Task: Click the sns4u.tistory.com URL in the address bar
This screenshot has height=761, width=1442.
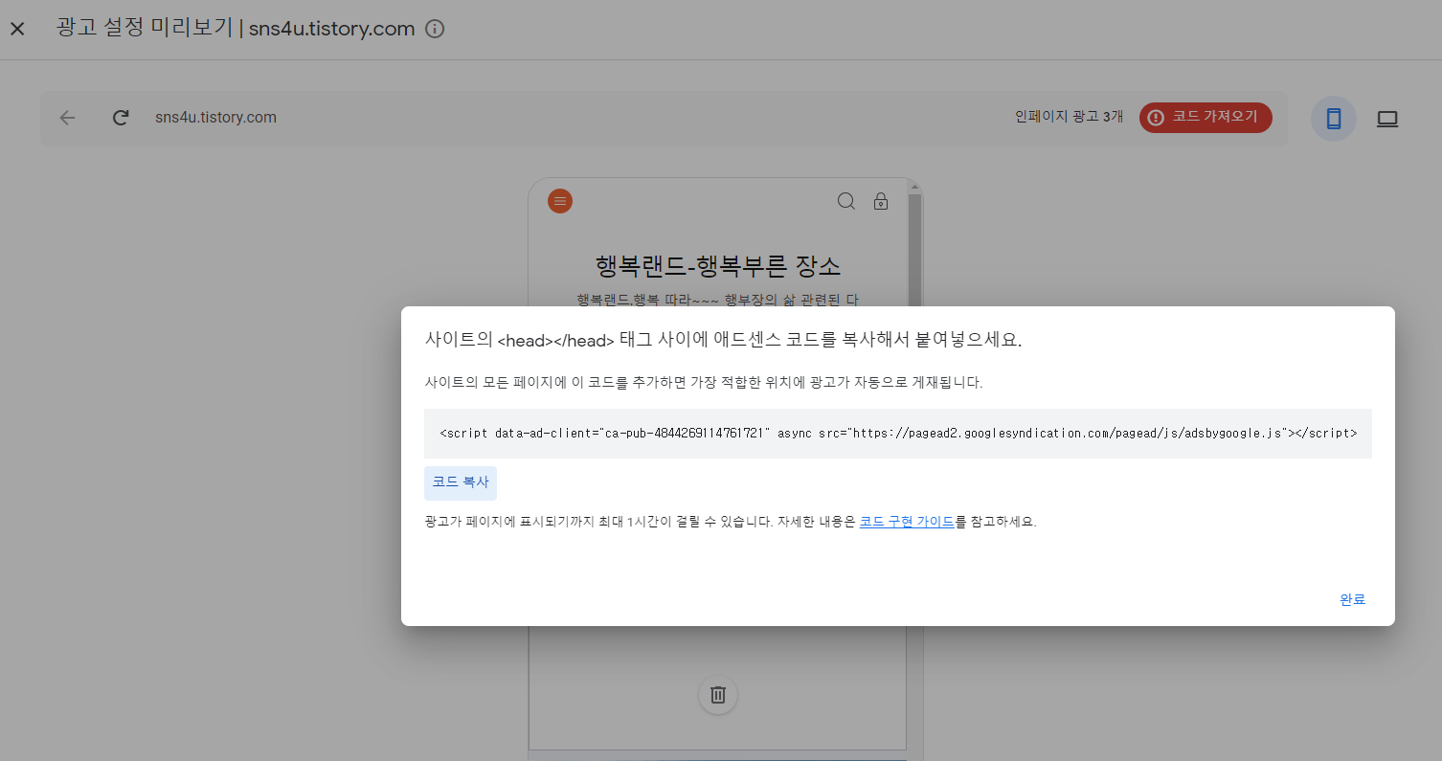Action: coord(215,118)
